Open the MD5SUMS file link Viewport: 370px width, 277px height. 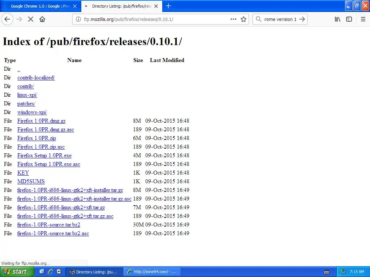[31, 182]
